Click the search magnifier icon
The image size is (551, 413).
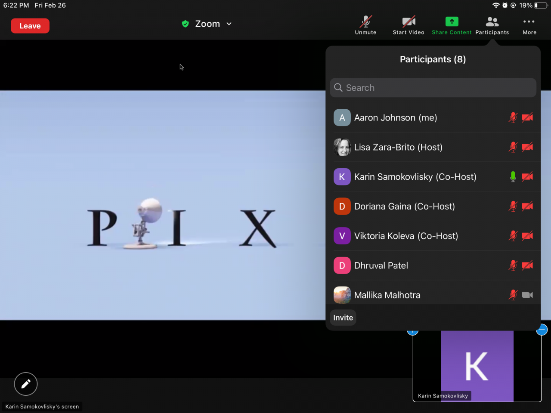[338, 88]
